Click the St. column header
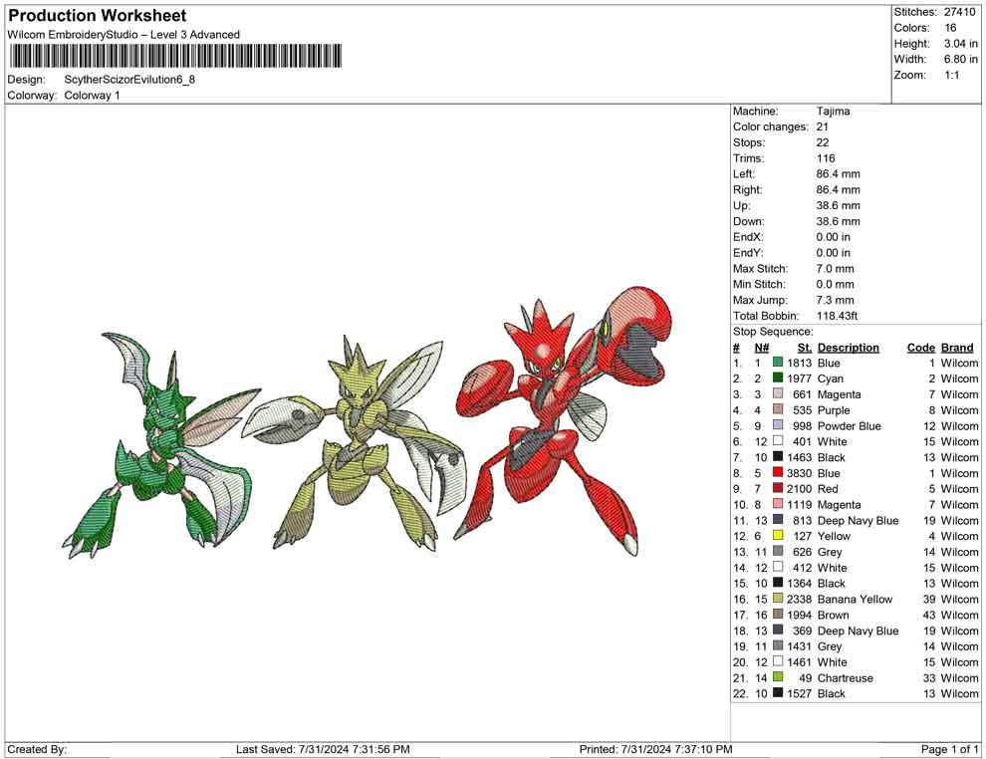Viewport: 986px width, 759px height. (805, 348)
